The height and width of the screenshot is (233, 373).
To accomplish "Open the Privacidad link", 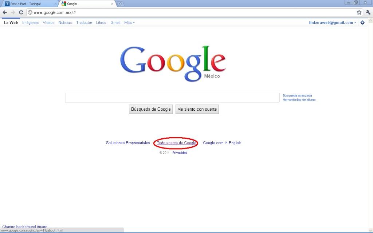I will pos(180,153).
